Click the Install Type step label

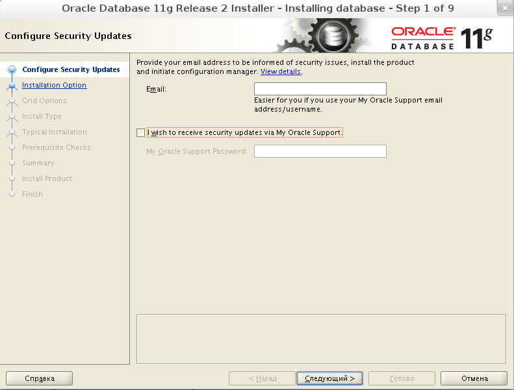tap(42, 116)
